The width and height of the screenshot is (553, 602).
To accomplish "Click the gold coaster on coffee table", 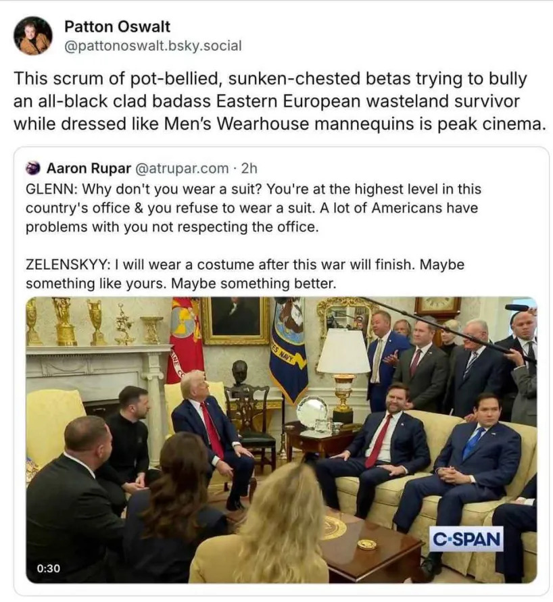I will click(366, 544).
